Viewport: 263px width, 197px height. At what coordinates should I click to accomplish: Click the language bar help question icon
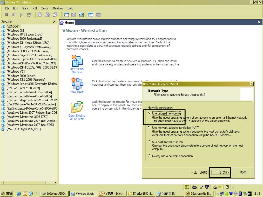click(x=227, y=187)
